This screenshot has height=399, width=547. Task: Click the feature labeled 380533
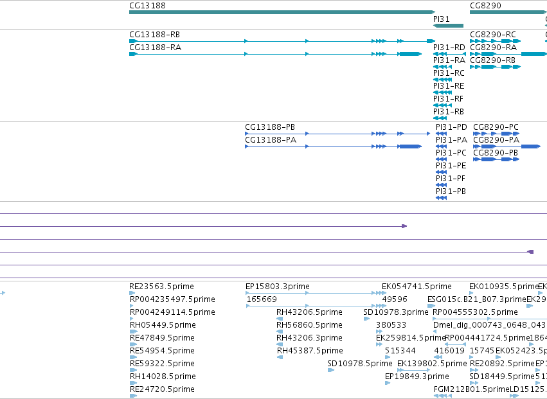(391, 325)
